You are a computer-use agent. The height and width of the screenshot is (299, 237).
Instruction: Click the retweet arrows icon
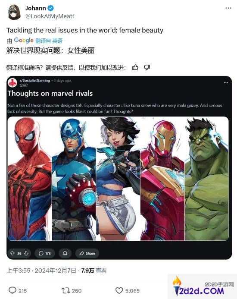pos(66,290)
